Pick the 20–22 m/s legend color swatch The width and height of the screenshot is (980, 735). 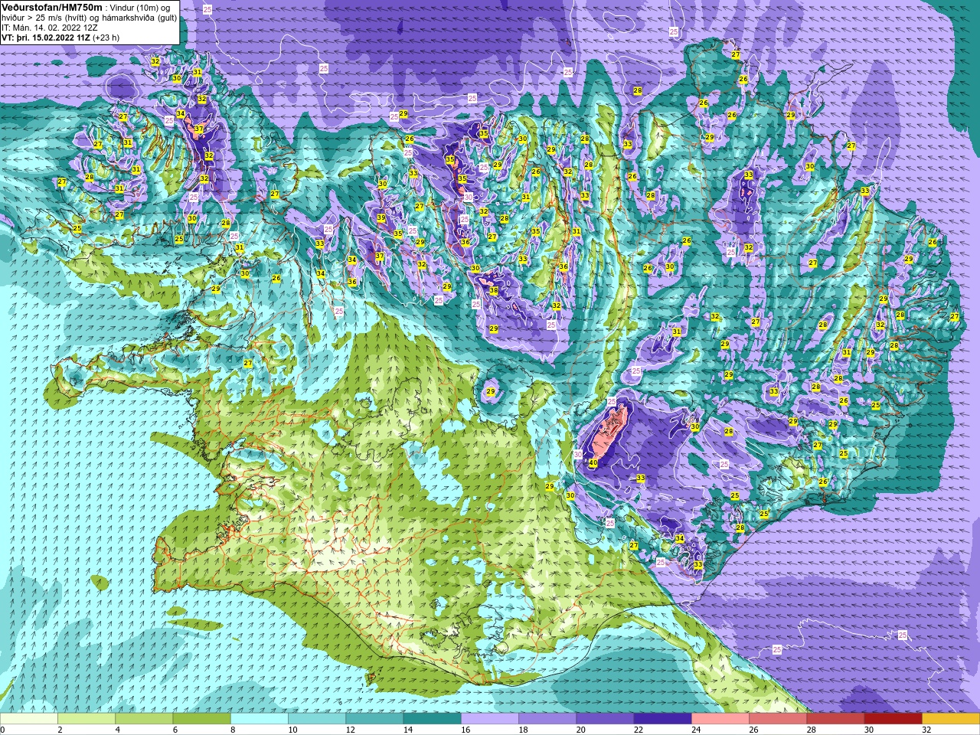click(x=605, y=719)
